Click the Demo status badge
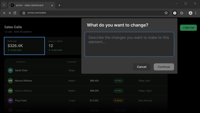The height and width of the screenshot is (113, 200). point(118,101)
